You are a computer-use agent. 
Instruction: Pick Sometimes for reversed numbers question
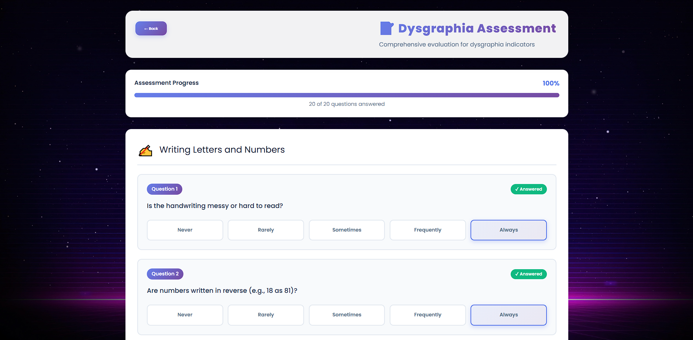point(346,315)
